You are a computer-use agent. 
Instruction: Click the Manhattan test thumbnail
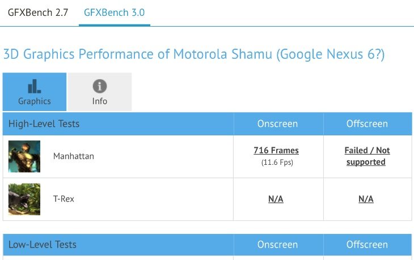(24, 156)
